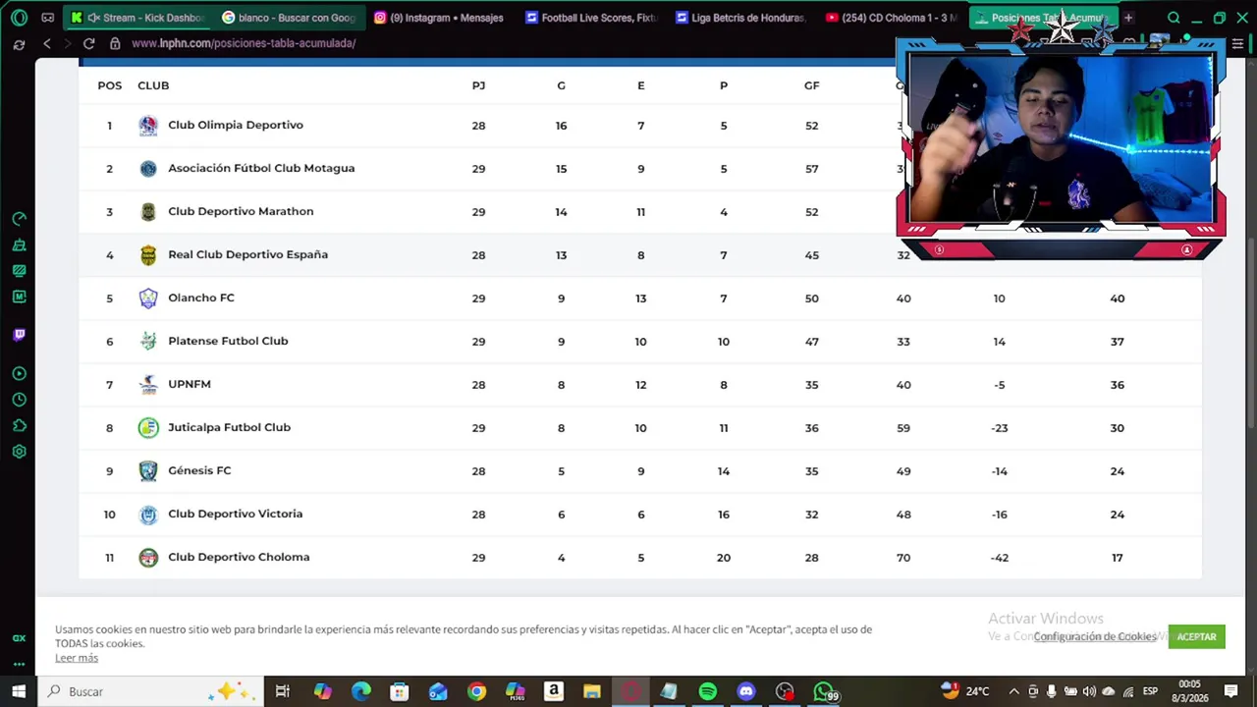
Task: Click Club Olimpia Deportivo row name
Action: click(236, 125)
